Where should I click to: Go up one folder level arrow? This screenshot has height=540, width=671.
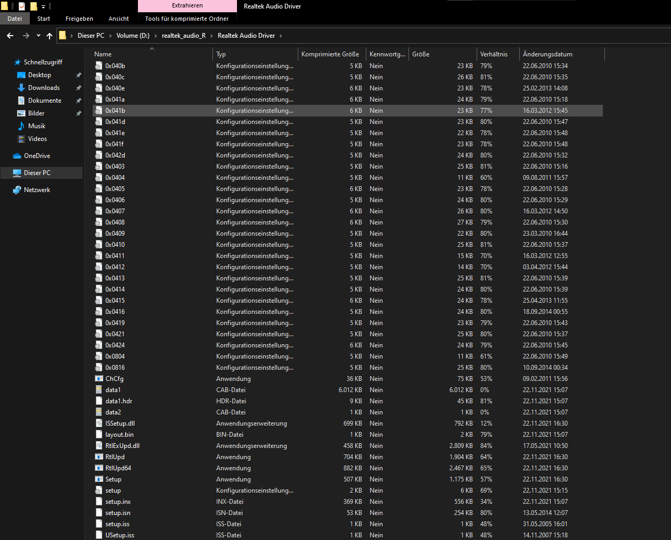tap(50, 36)
